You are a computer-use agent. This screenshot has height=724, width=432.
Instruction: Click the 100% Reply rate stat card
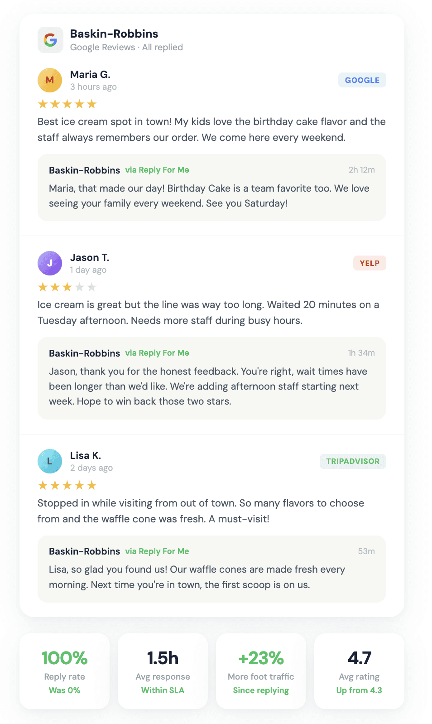point(64,671)
